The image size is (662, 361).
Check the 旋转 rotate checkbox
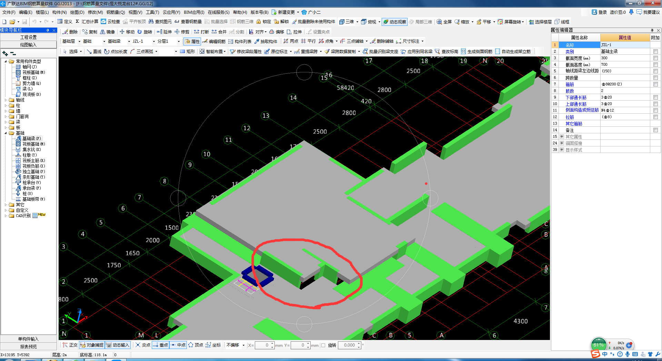tap(323, 345)
